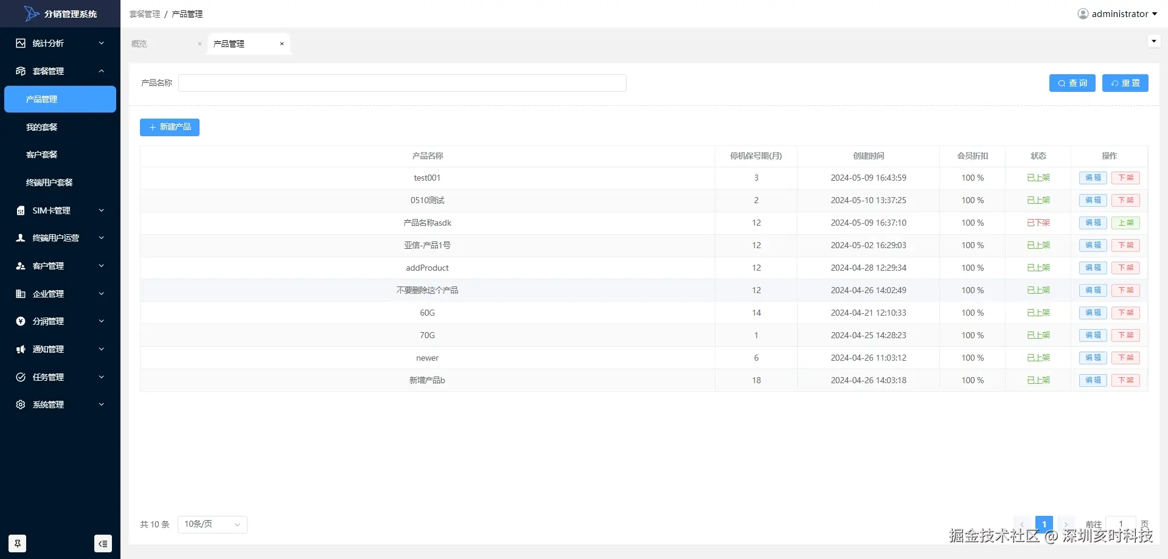This screenshot has width=1168, height=559.
Task: Click the 终端用户运营 user icon
Action: 21,238
